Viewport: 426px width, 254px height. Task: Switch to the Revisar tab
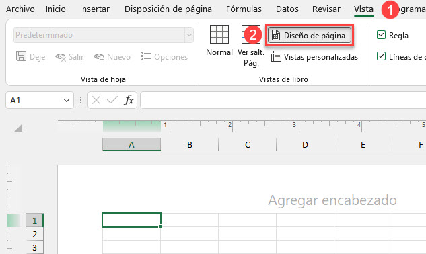[x=326, y=9]
